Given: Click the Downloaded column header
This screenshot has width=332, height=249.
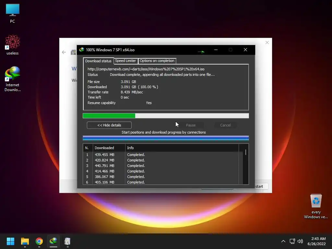Looking at the screenshot, I should point(109,148).
